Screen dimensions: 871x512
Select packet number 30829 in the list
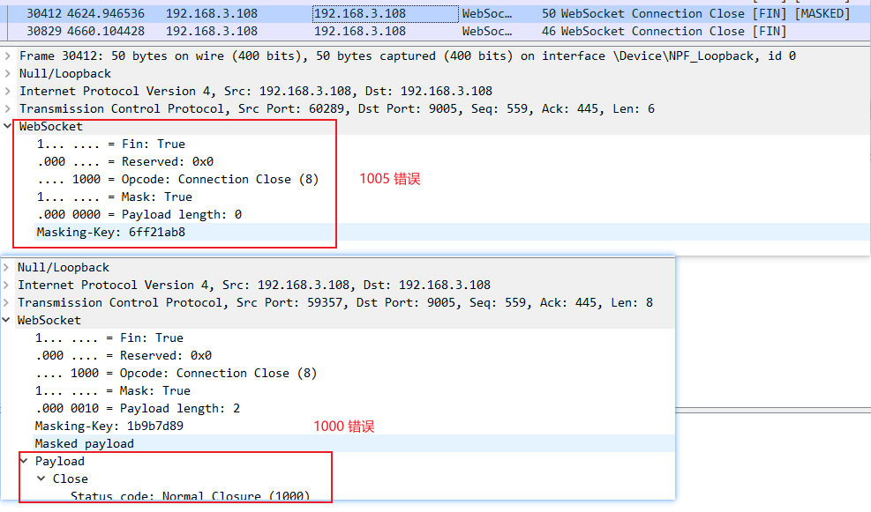(x=176, y=31)
